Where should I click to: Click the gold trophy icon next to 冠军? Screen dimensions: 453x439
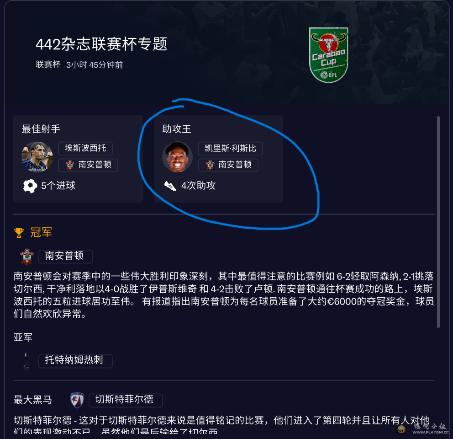19,232
